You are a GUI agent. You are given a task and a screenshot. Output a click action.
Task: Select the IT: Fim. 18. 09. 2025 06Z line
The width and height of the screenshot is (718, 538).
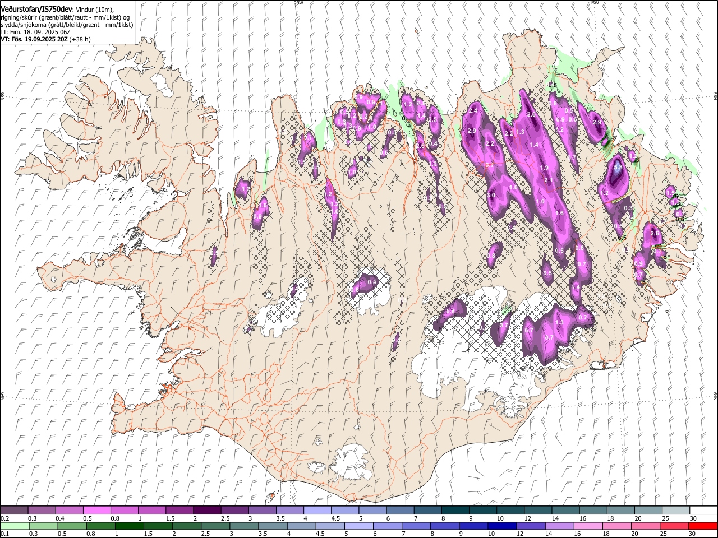tap(35, 32)
